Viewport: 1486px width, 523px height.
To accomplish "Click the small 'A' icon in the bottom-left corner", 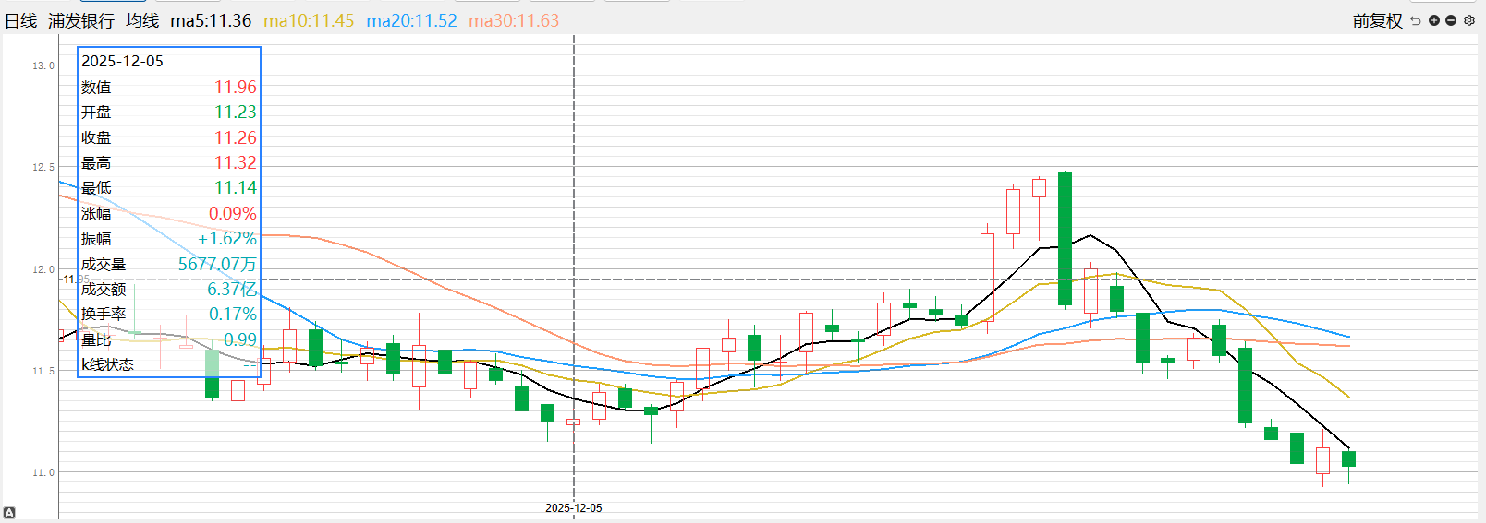I will [x=9, y=513].
